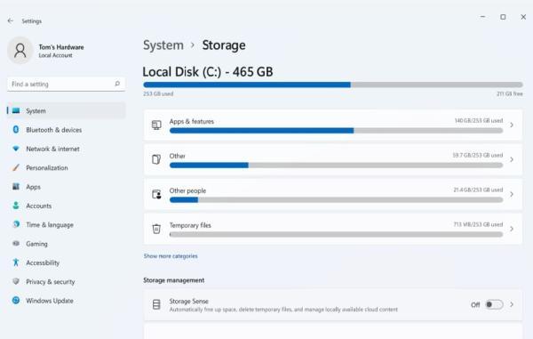Open Privacy & security label
This screenshot has height=339, width=533.
51,282
